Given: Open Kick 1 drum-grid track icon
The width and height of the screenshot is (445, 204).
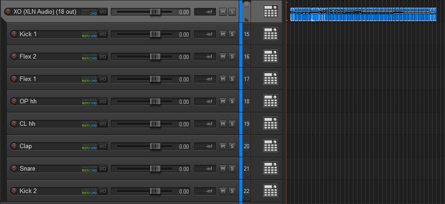Looking at the screenshot, I should 270,34.
